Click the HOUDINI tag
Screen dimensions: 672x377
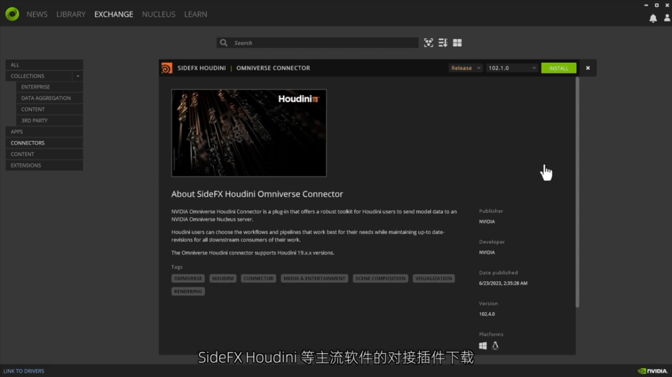tap(223, 279)
